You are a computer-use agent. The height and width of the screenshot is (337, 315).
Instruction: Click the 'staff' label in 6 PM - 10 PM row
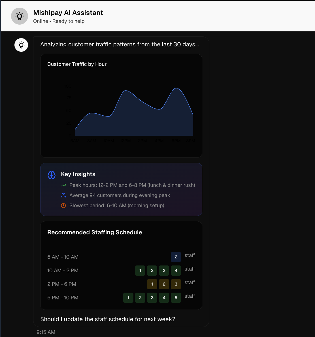click(190, 296)
